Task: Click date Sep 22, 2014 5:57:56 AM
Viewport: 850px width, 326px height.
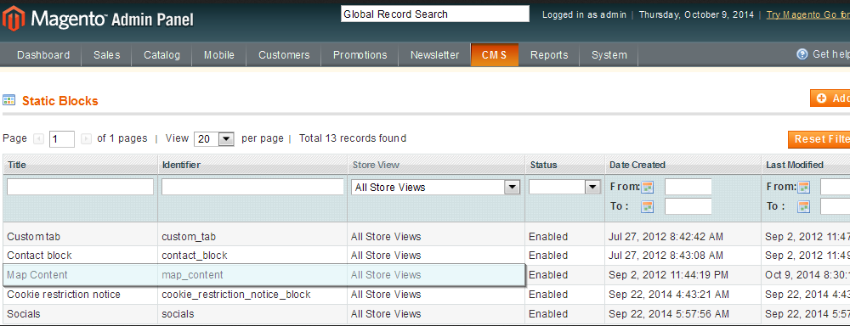Action: coord(668,313)
